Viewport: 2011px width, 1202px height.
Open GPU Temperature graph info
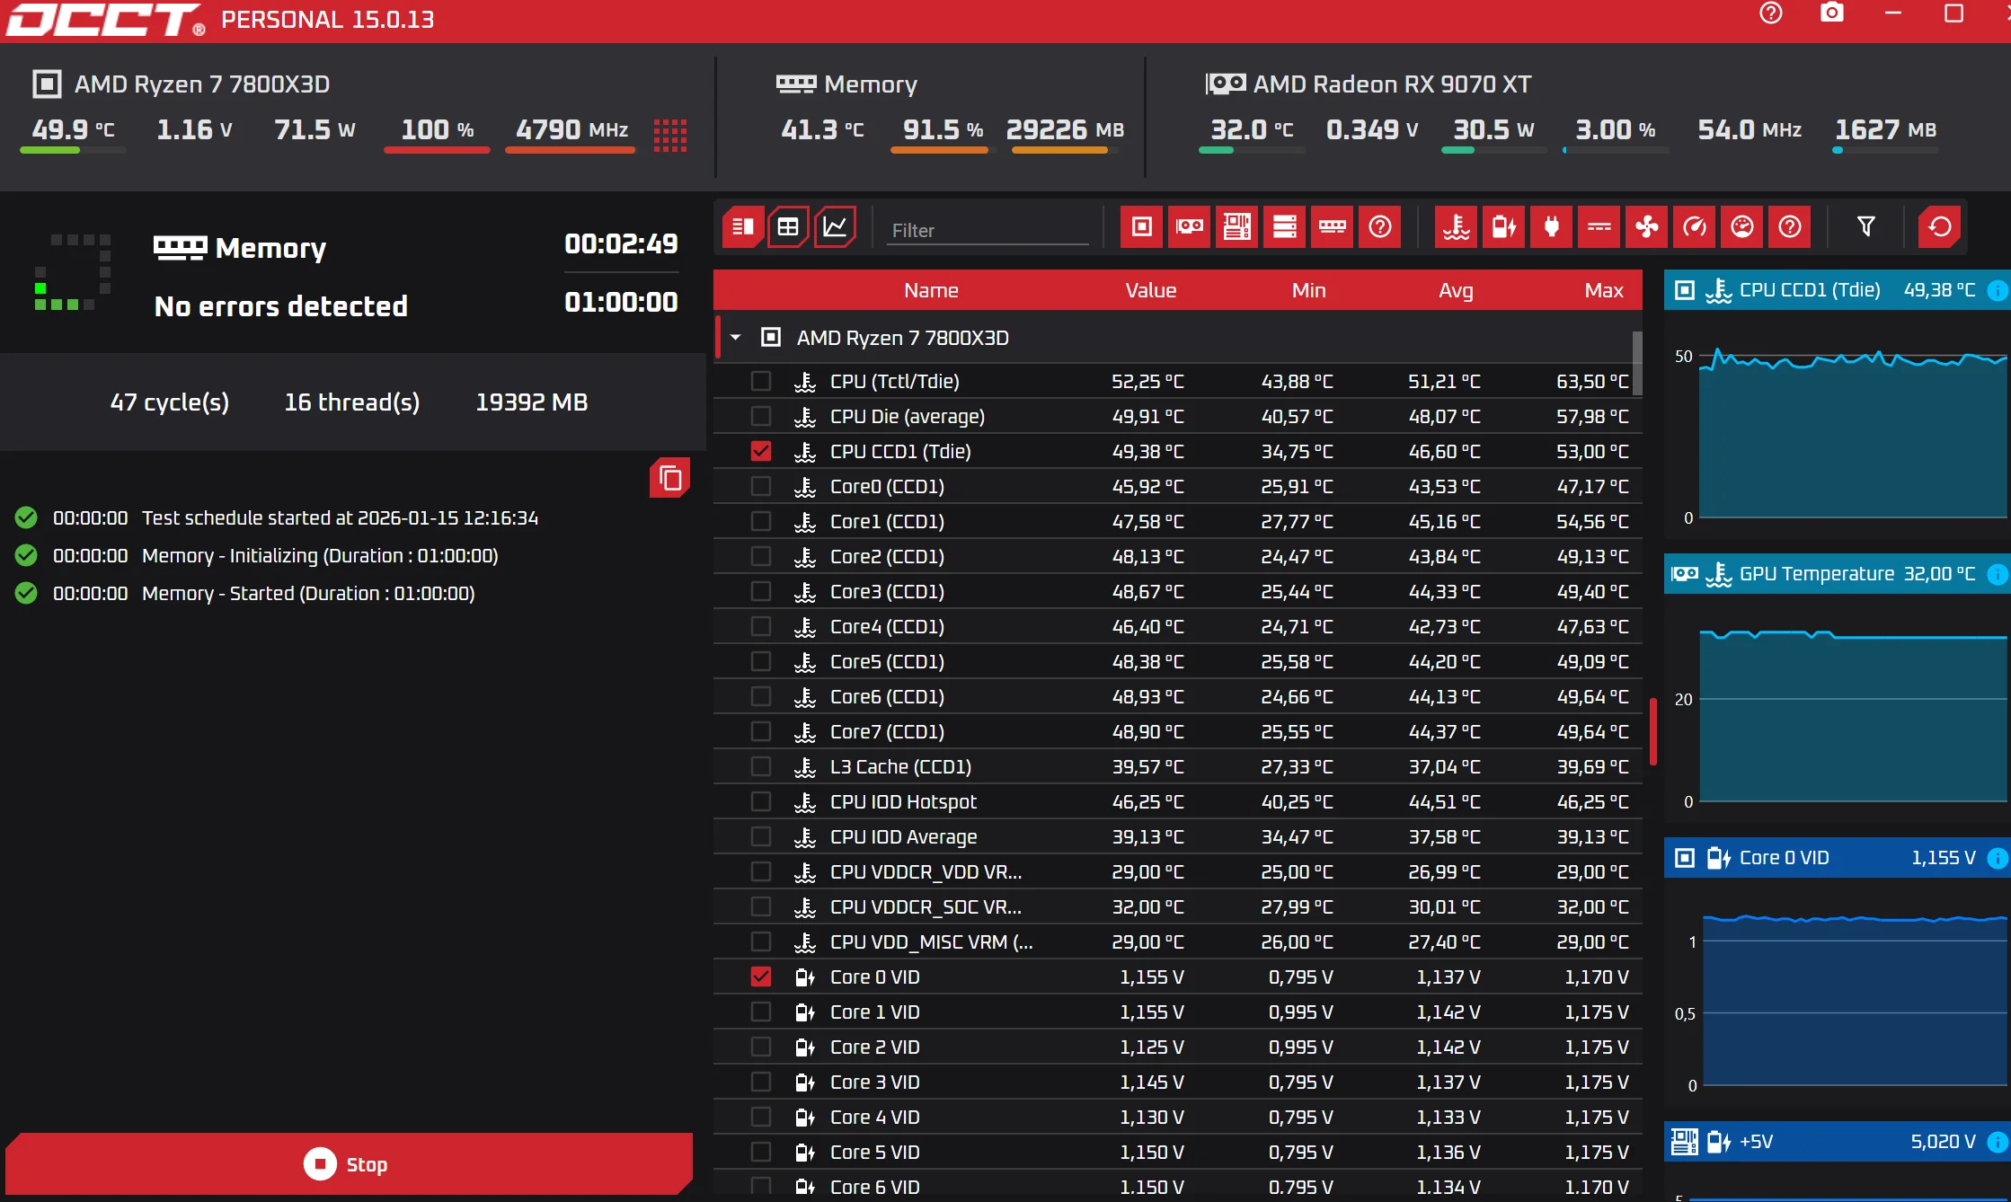tap(1996, 574)
